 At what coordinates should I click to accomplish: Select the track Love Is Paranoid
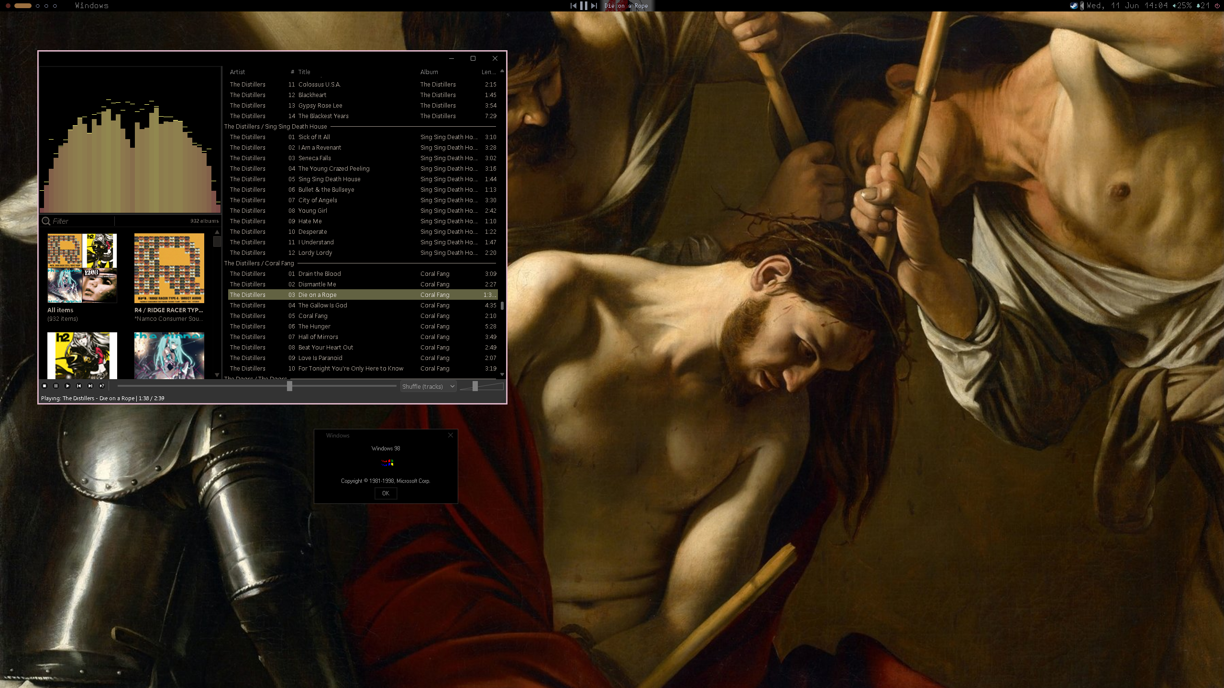pos(363,358)
